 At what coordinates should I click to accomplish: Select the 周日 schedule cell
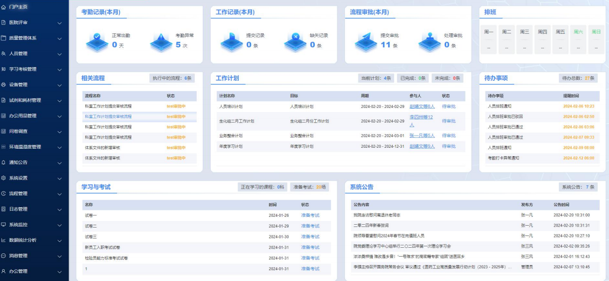coord(596,40)
